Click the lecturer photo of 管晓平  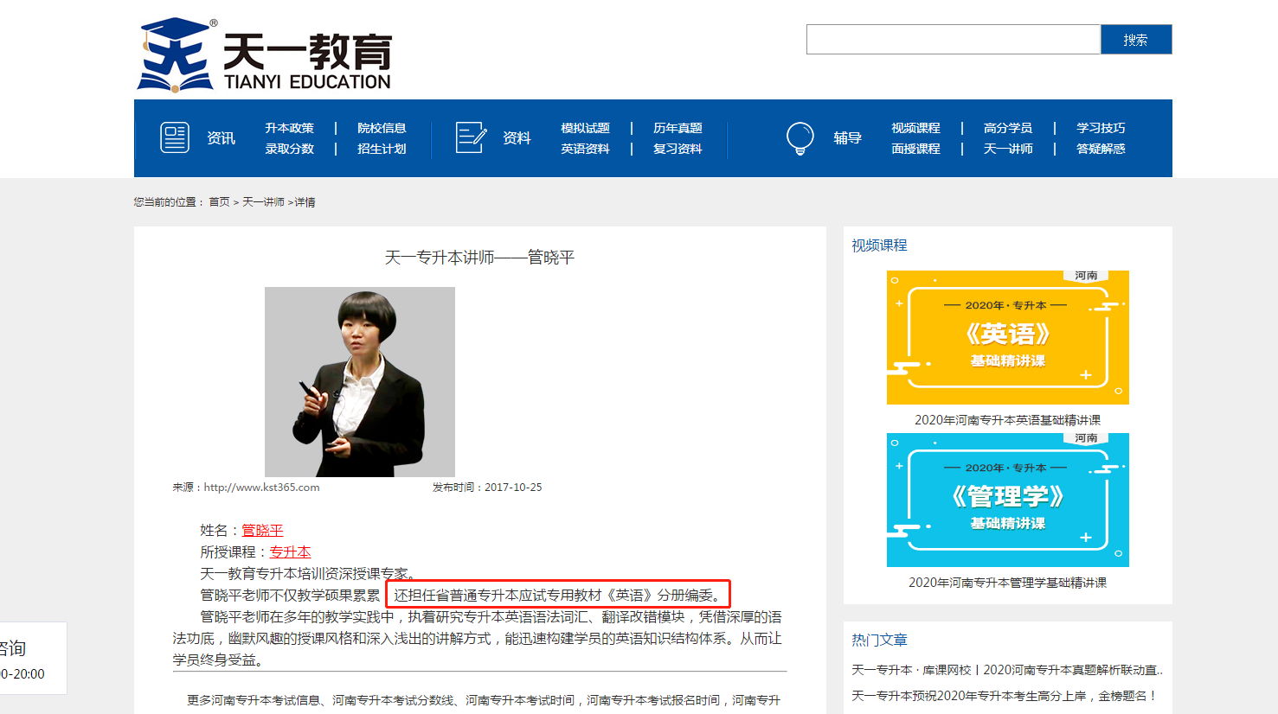coord(360,382)
